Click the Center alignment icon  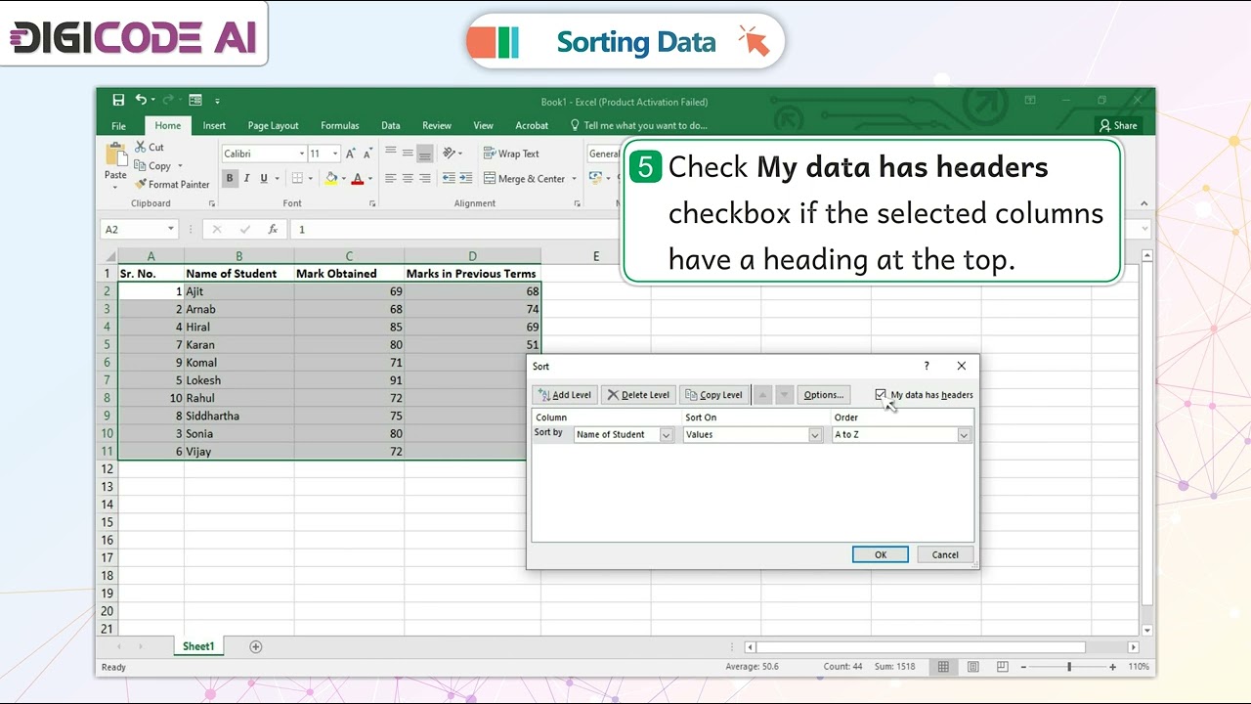(x=408, y=178)
